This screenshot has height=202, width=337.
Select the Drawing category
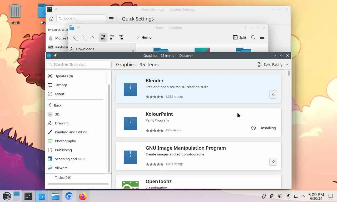(x=76, y=123)
